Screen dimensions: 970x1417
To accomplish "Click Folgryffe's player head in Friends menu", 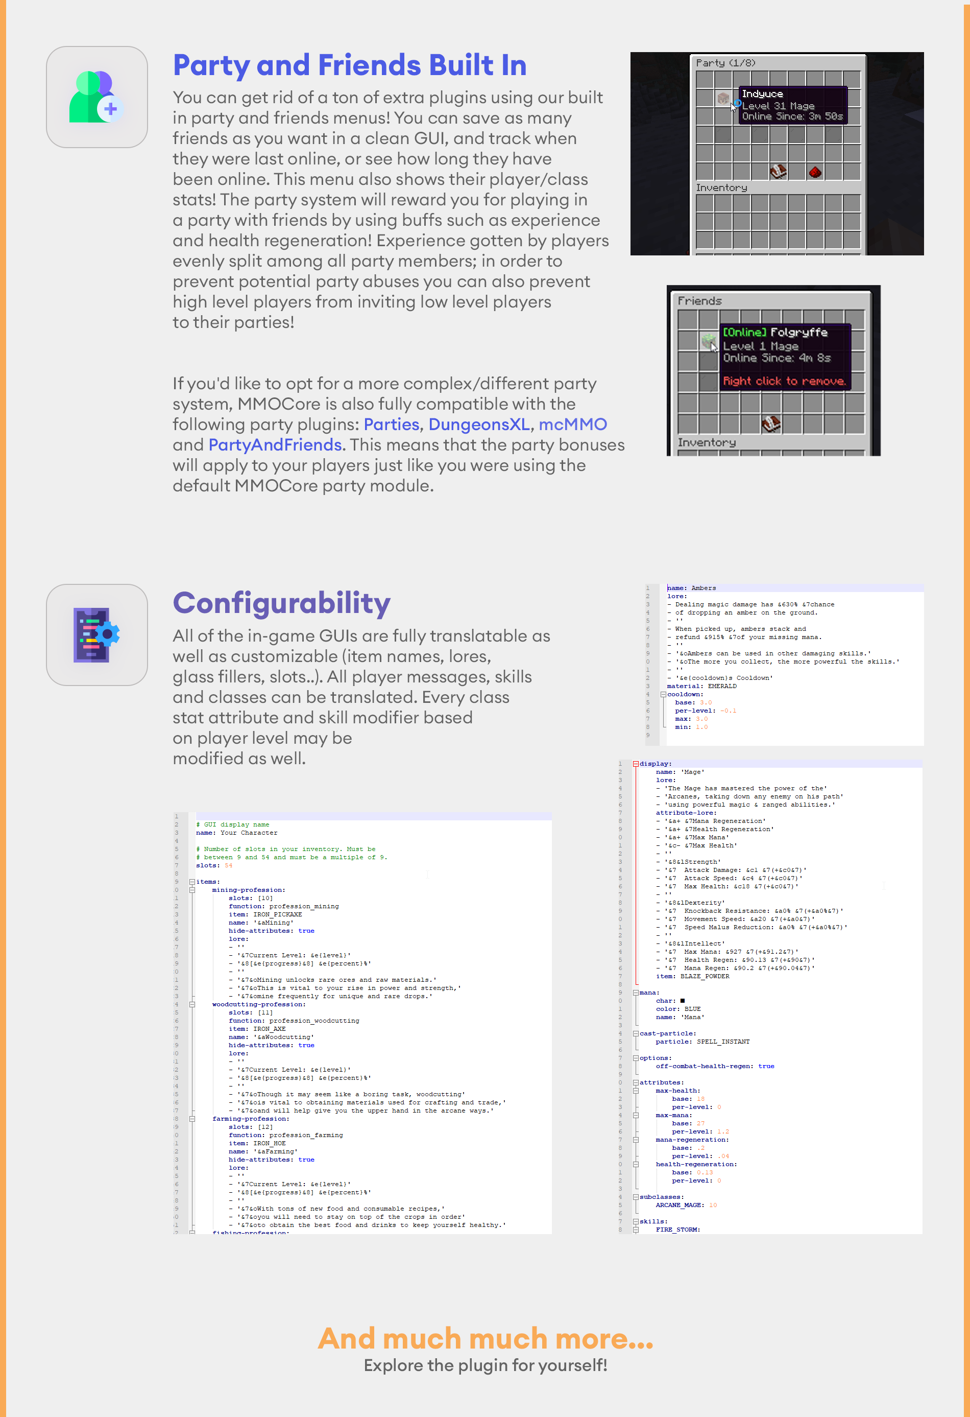I will (708, 340).
